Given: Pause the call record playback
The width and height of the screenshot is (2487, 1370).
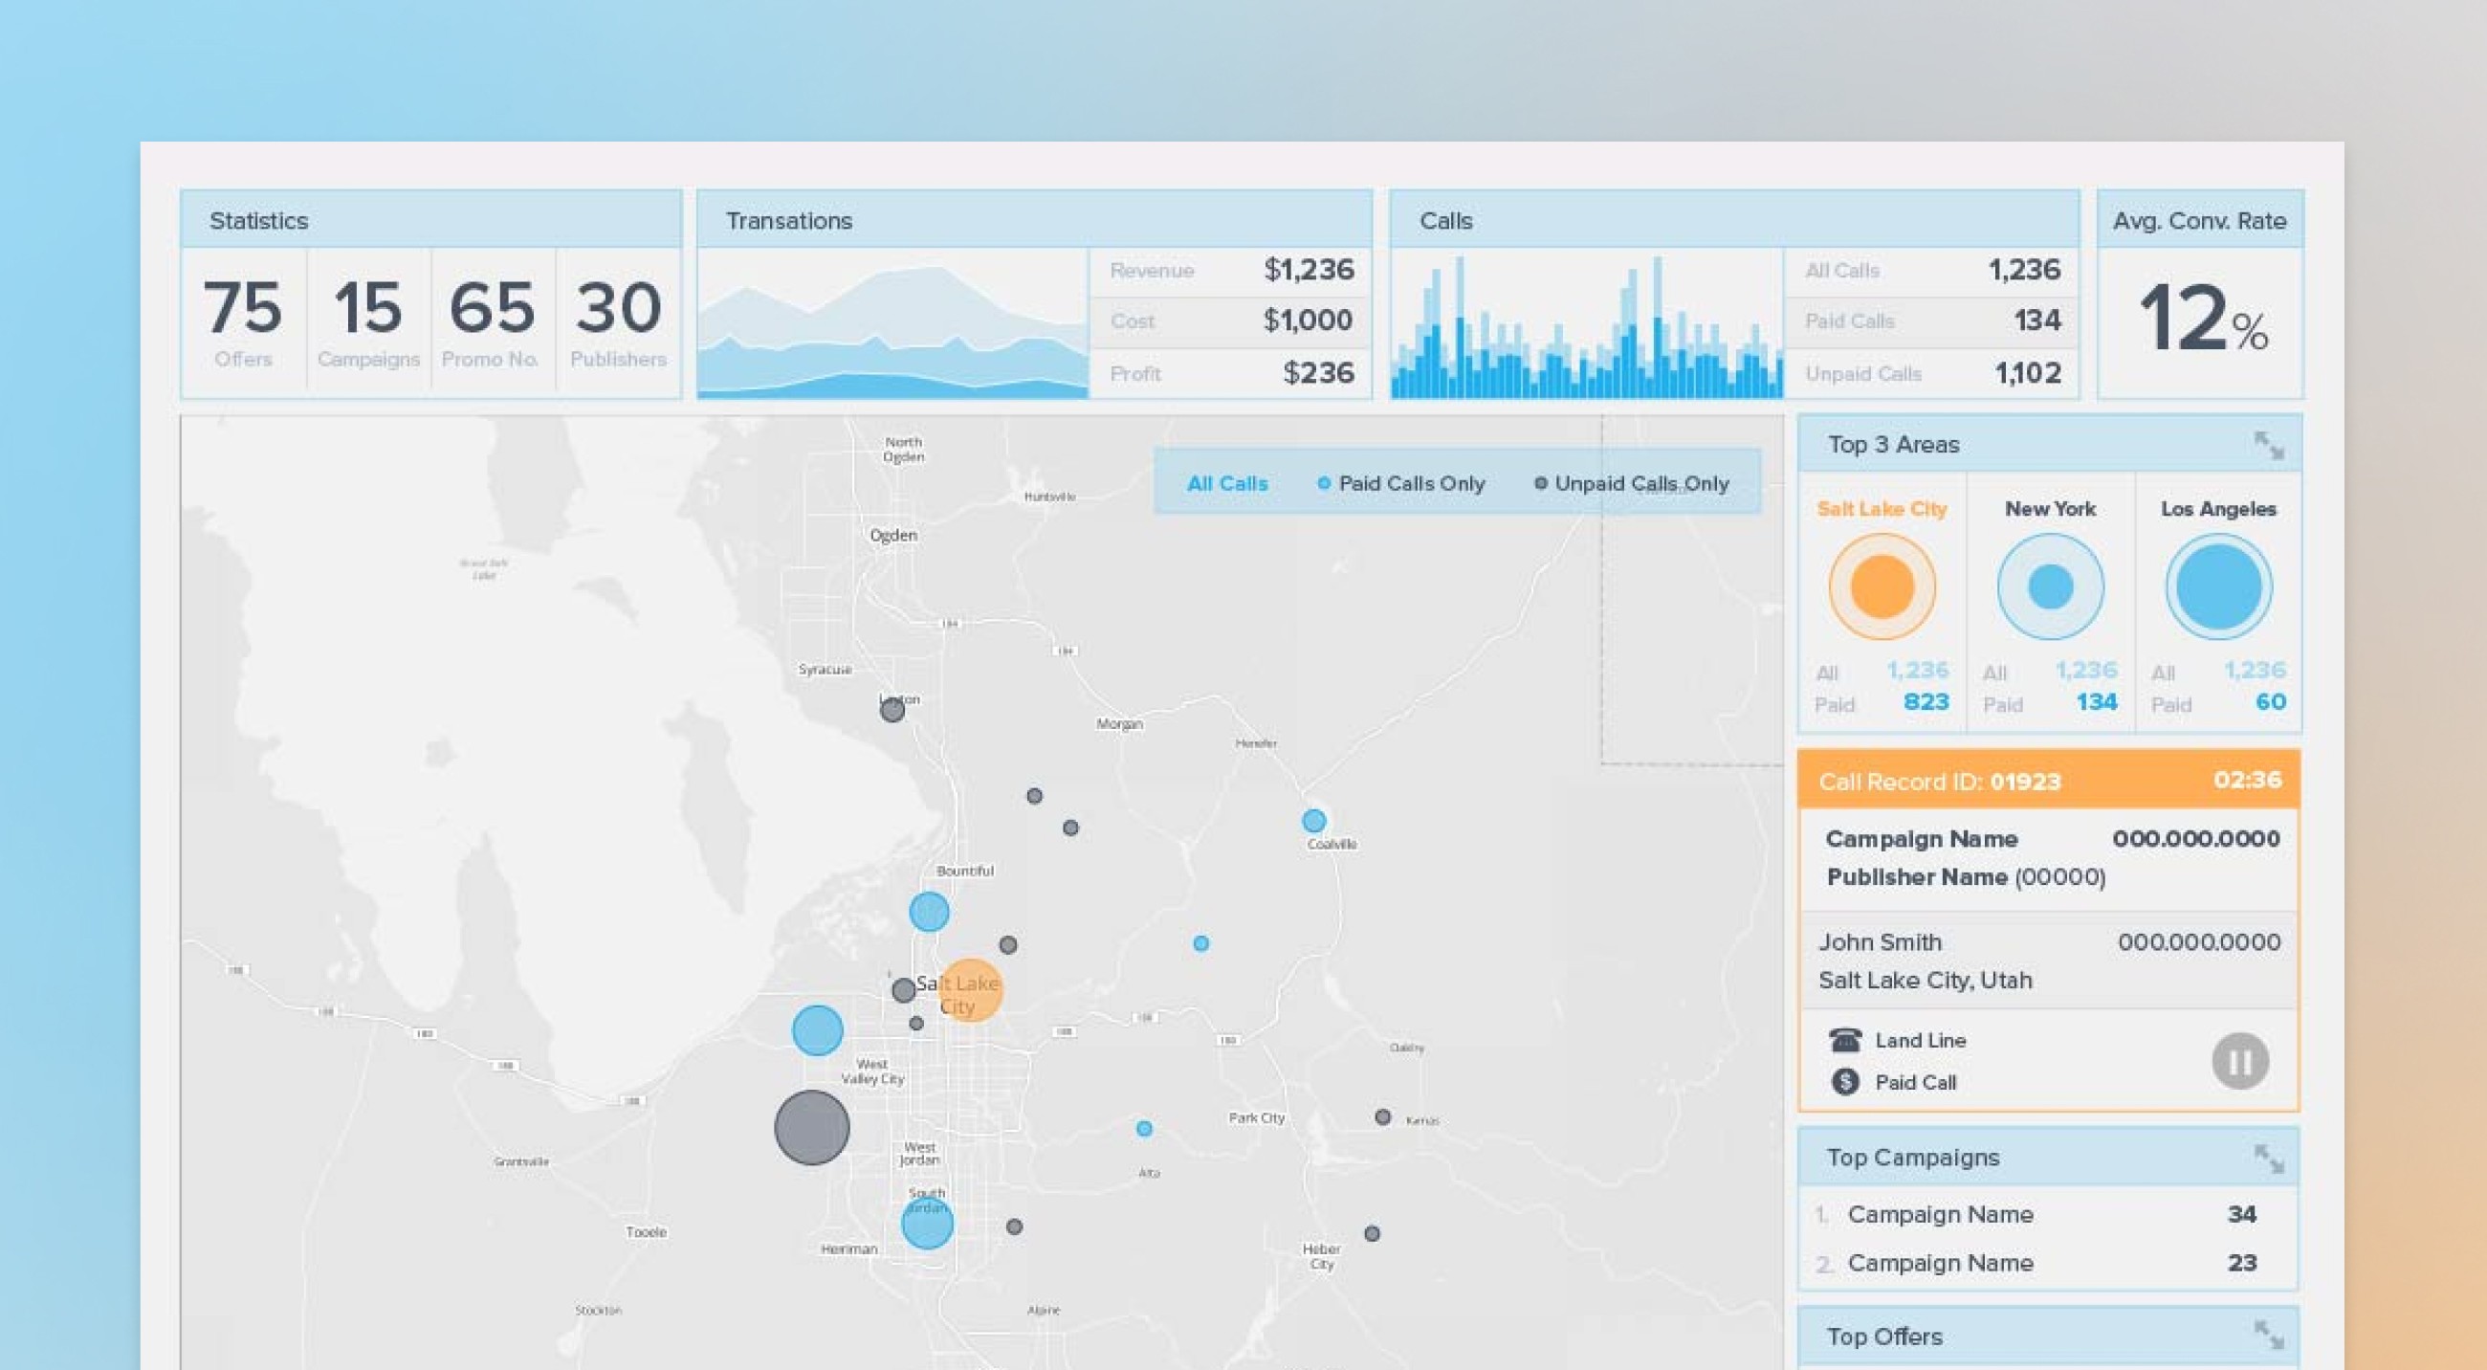Looking at the screenshot, I should 2240,1061.
